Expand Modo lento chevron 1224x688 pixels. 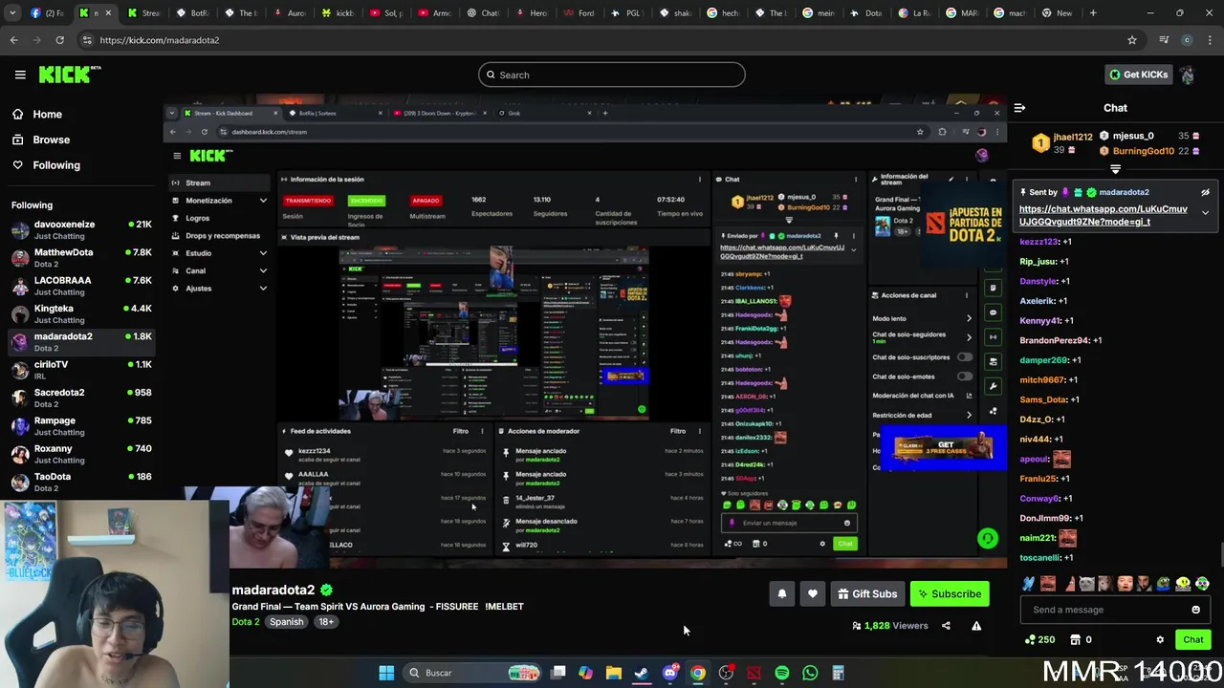click(968, 318)
